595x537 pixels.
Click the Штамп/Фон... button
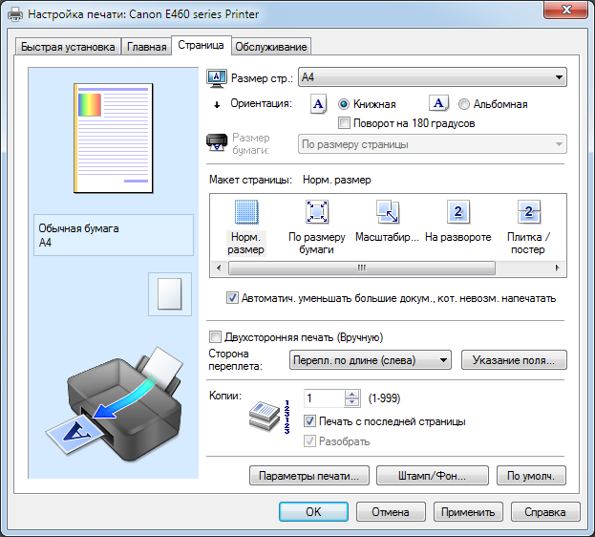[x=433, y=476]
